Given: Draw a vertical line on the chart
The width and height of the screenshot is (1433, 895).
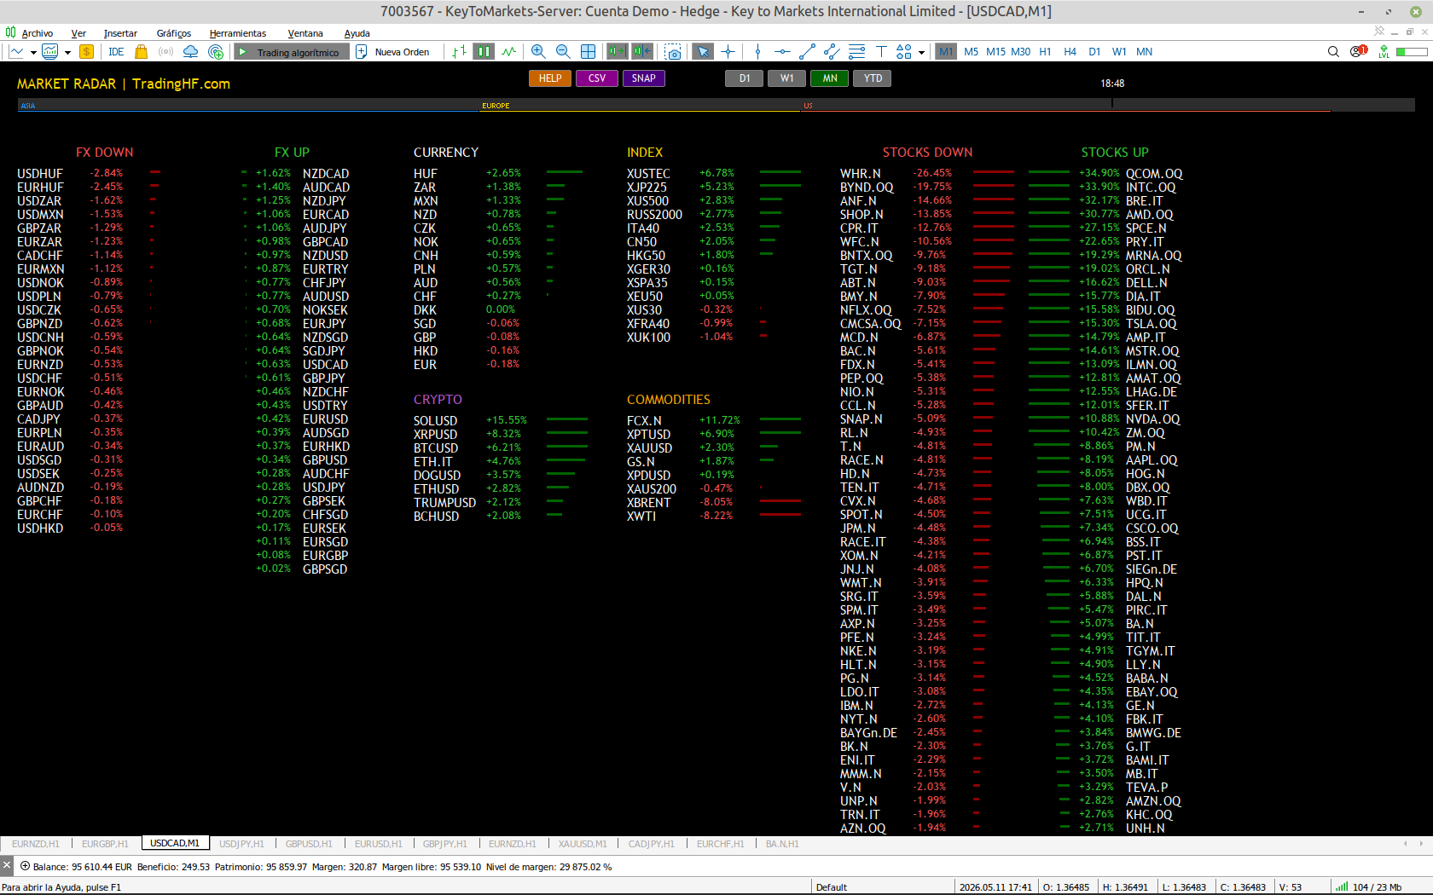Looking at the screenshot, I should coord(757,52).
